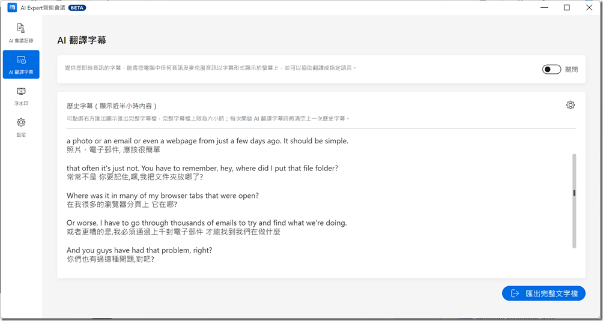Click the subtitle line "Where was it in many"
603x321 pixels.
pyautogui.click(x=162, y=196)
